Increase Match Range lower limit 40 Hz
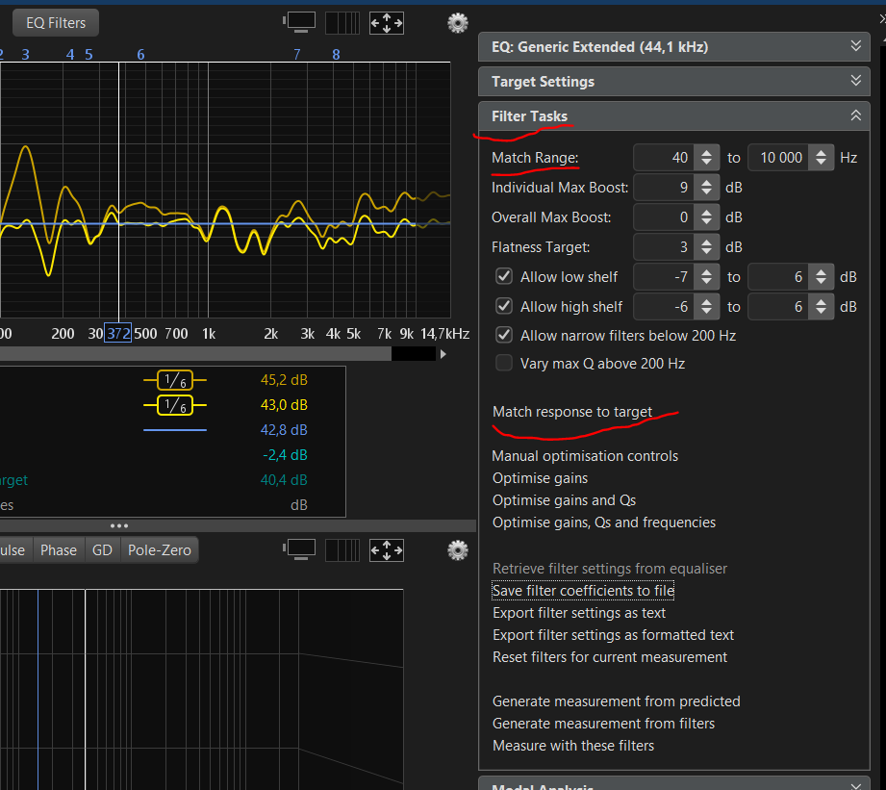Image resolution: width=886 pixels, height=790 pixels. coord(706,153)
